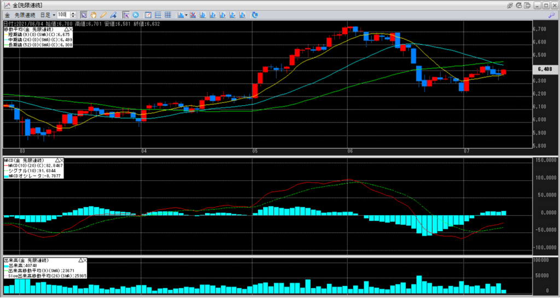The image size is (560, 298).
Task: Close the MACD legend box with X
Action: click(x=61, y=161)
